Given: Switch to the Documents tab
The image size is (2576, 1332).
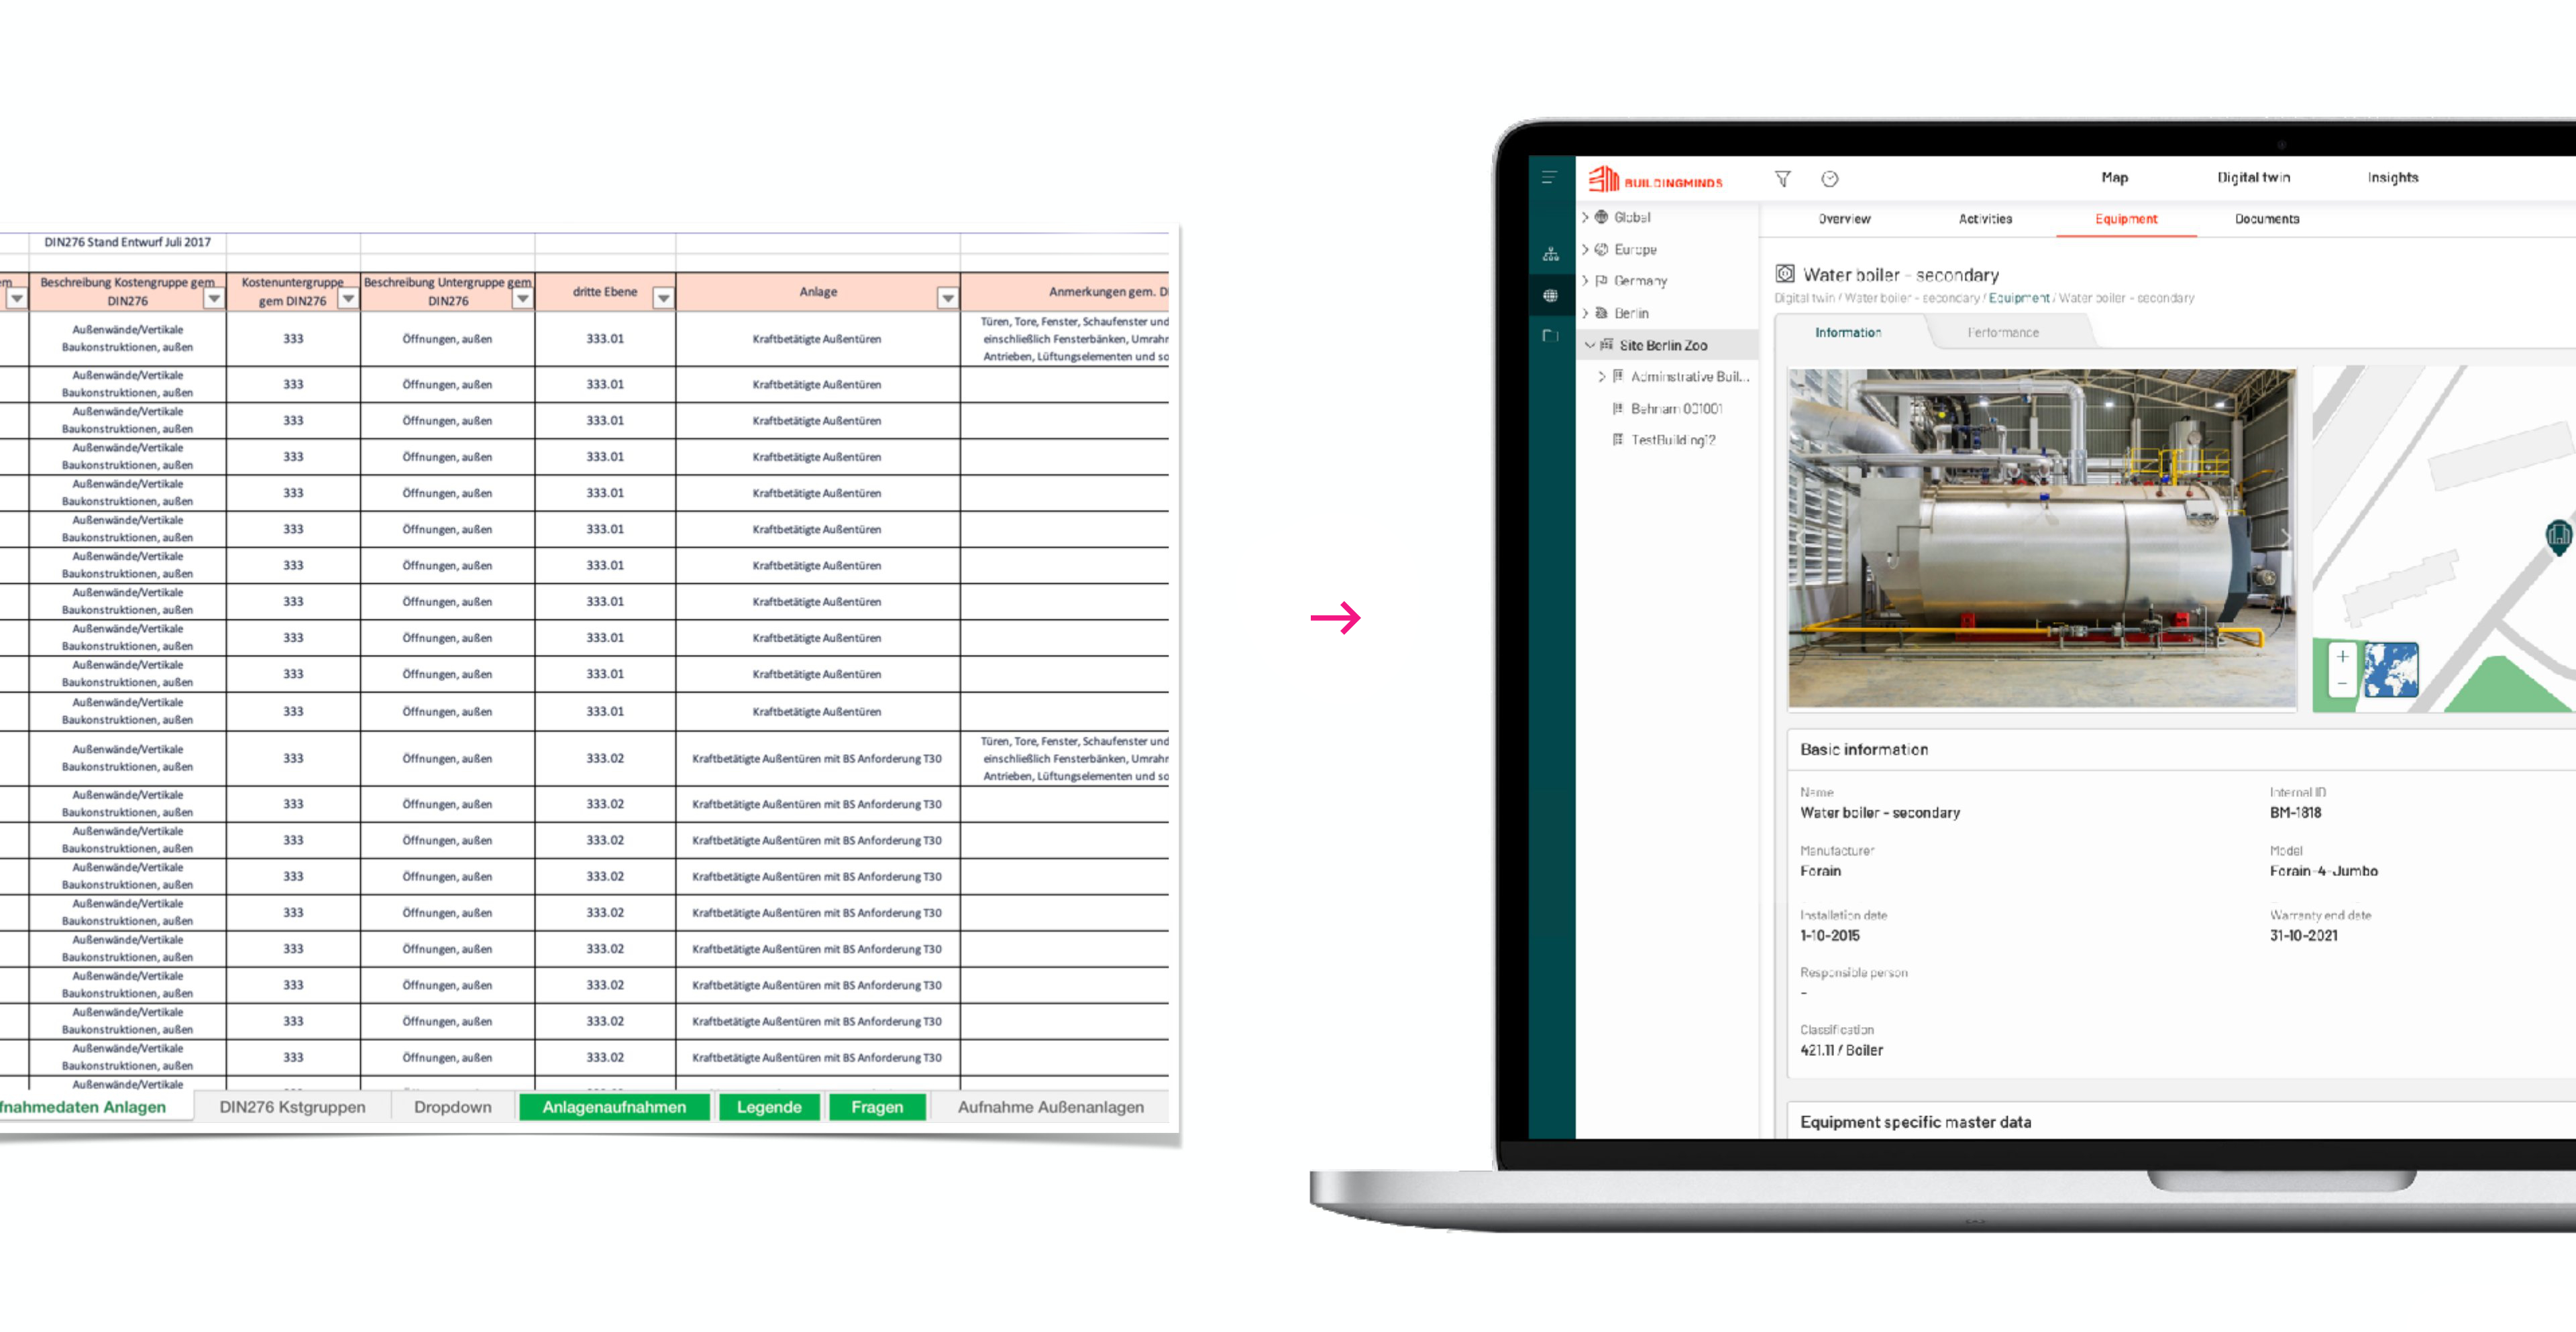Looking at the screenshot, I should [x=2267, y=219].
